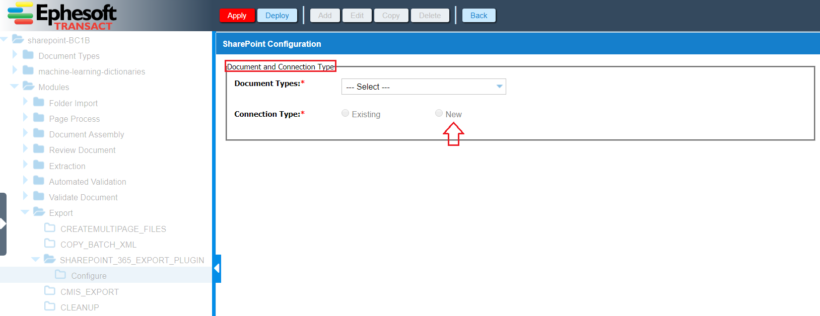Select the Extraction tree label
820x316 pixels.
[67, 166]
